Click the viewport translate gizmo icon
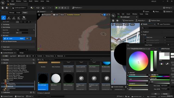Image resolution: width=174 pixels, height=98 pixels. pyautogui.click(x=104, y=15)
